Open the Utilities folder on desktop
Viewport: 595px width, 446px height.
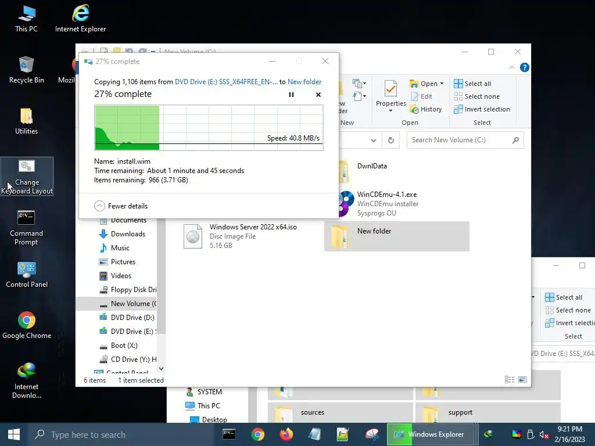tap(26, 121)
